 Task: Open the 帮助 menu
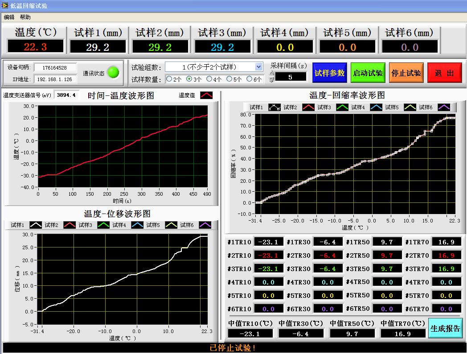point(25,17)
